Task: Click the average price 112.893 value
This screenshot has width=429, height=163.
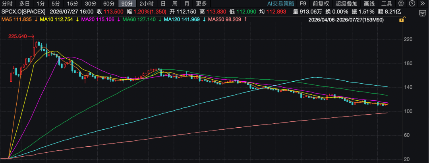Action: (276, 12)
